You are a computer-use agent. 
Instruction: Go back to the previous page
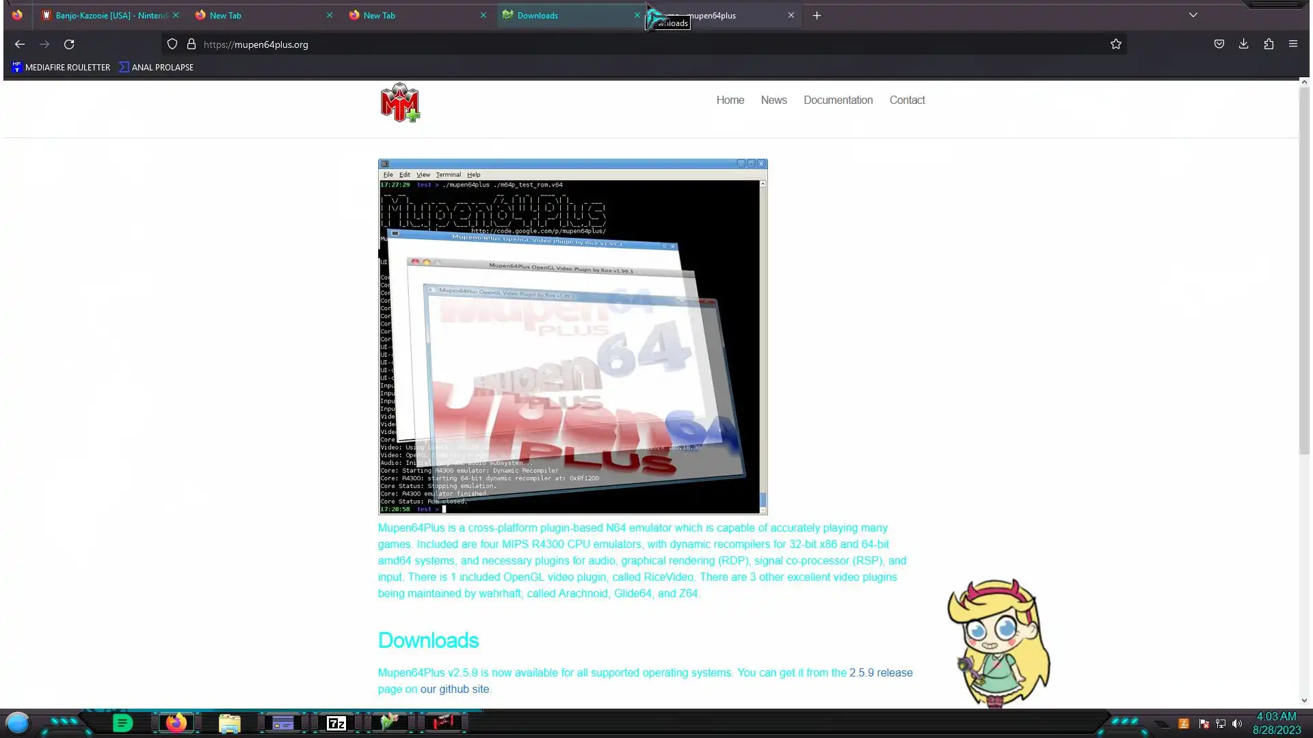[x=20, y=44]
